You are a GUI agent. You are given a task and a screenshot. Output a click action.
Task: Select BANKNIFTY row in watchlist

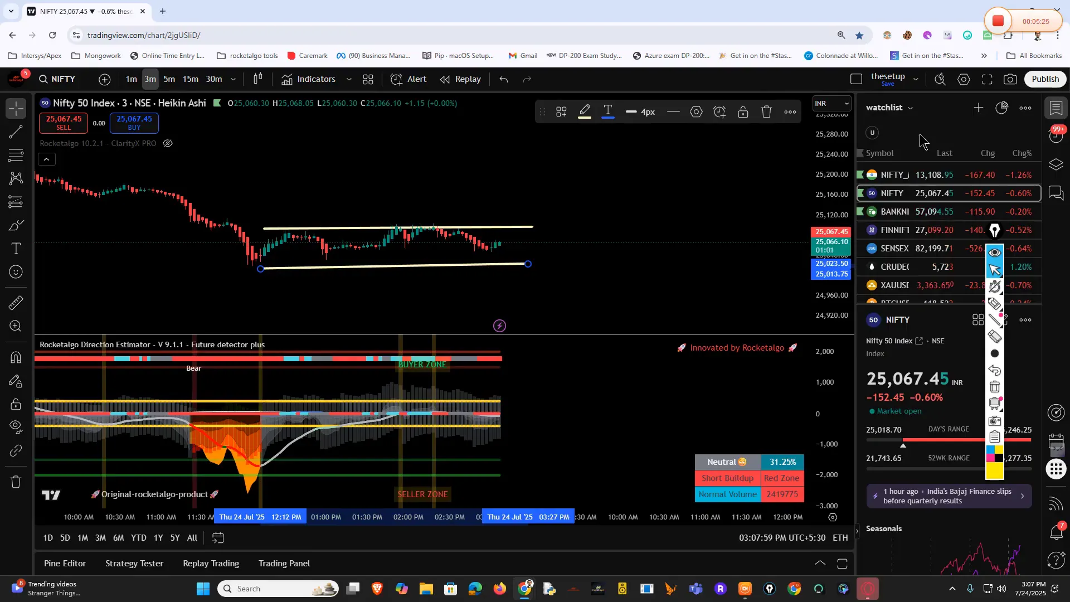click(x=949, y=212)
